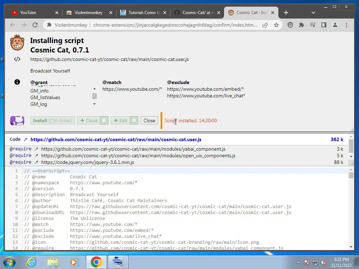Toggle Chrome side panel icon
Image resolution: width=359 pixels, height=269 pixels.
coord(324,25)
